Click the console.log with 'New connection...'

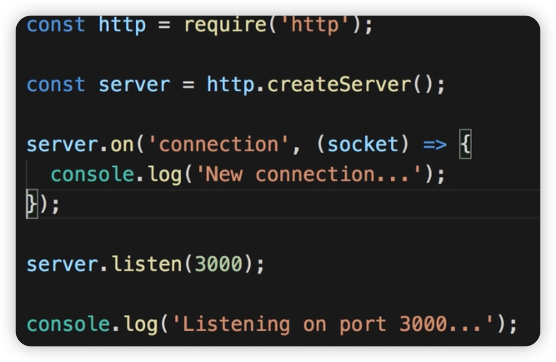(x=117, y=174)
